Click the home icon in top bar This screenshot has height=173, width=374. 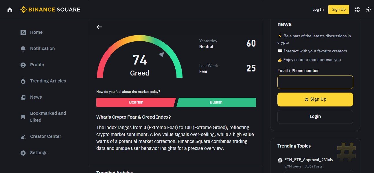coord(10,10)
